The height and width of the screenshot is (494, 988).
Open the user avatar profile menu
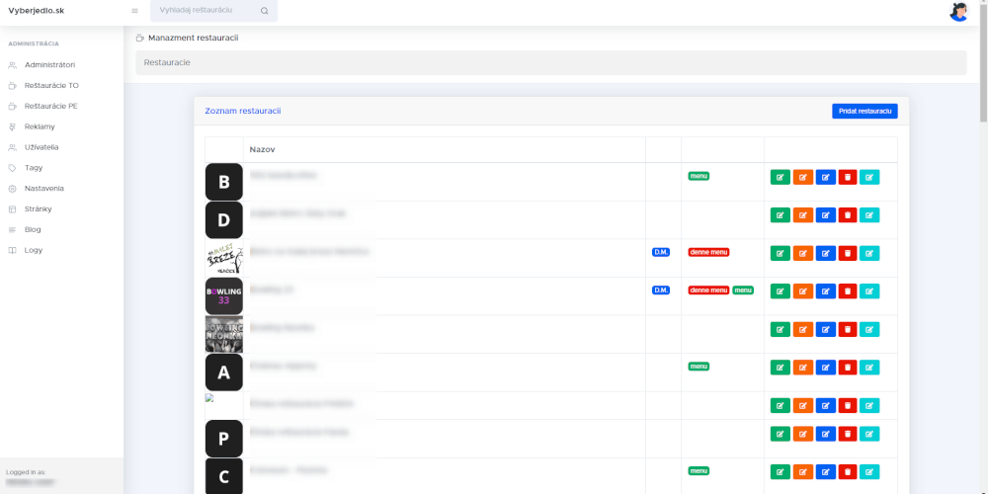(957, 12)
